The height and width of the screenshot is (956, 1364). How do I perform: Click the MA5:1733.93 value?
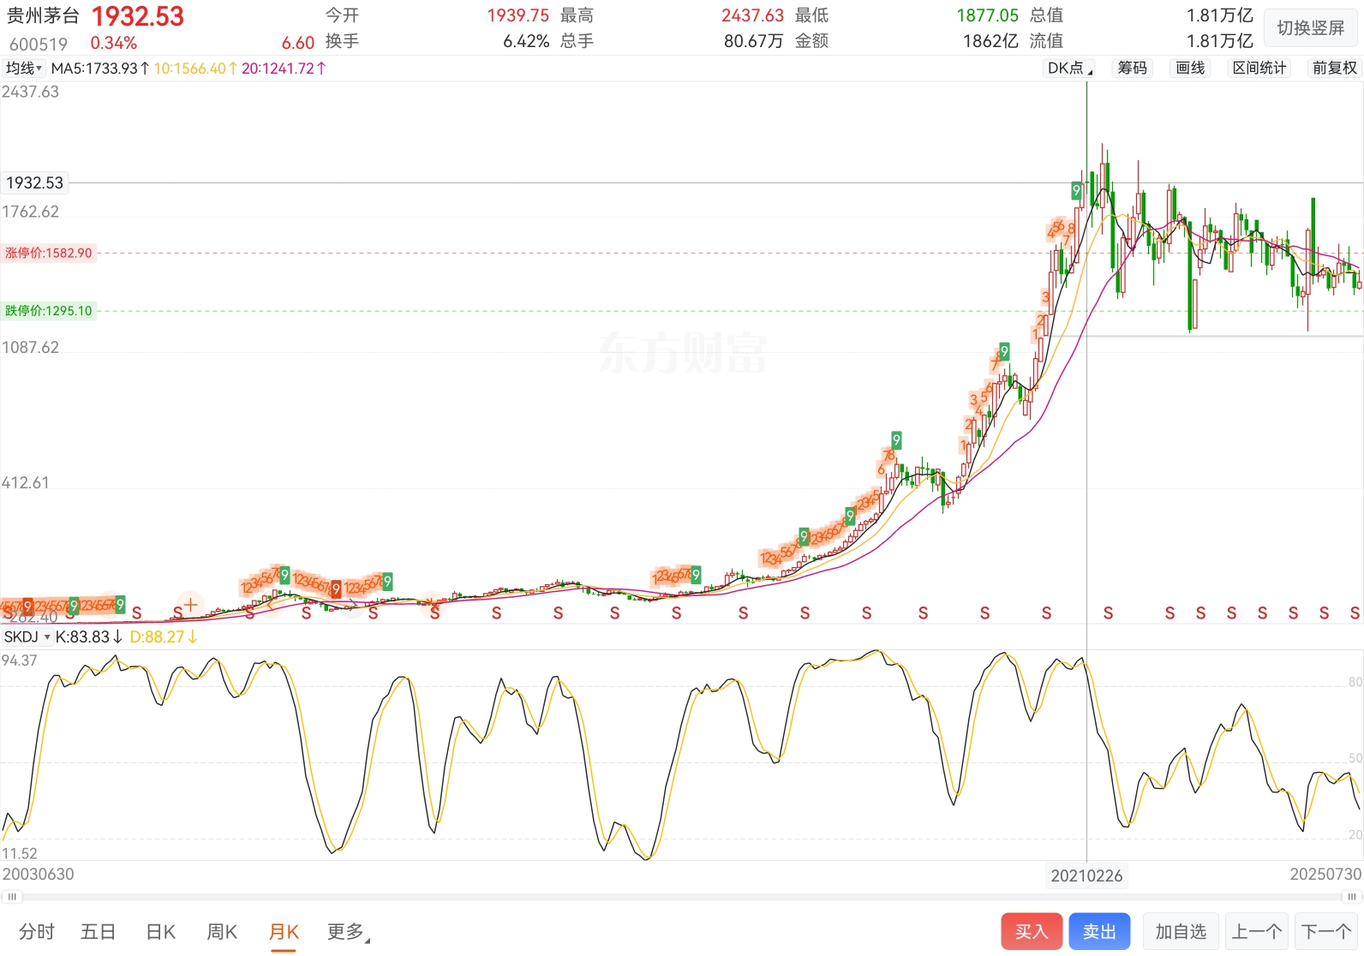click(x=100, y=69)
